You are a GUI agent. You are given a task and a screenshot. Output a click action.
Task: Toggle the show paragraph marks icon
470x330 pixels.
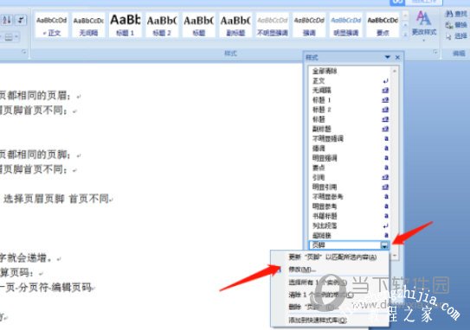point(21,21)
